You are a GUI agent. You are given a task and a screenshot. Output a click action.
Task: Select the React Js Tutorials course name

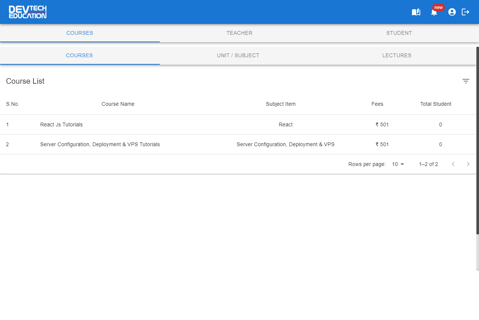coord(61,124)
